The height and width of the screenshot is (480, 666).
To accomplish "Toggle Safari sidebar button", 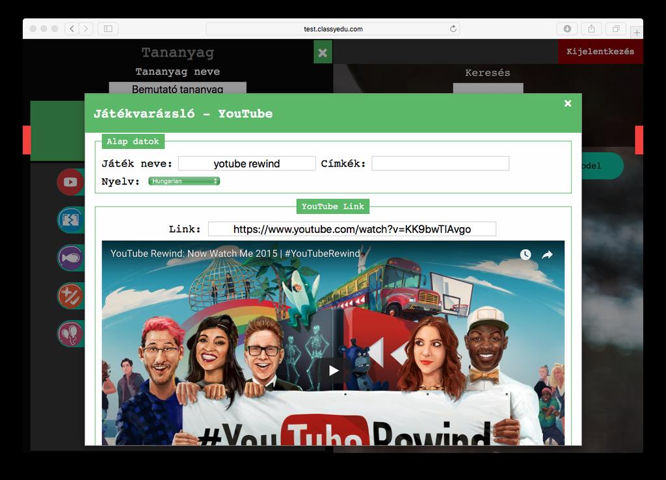I will (108, 29).
